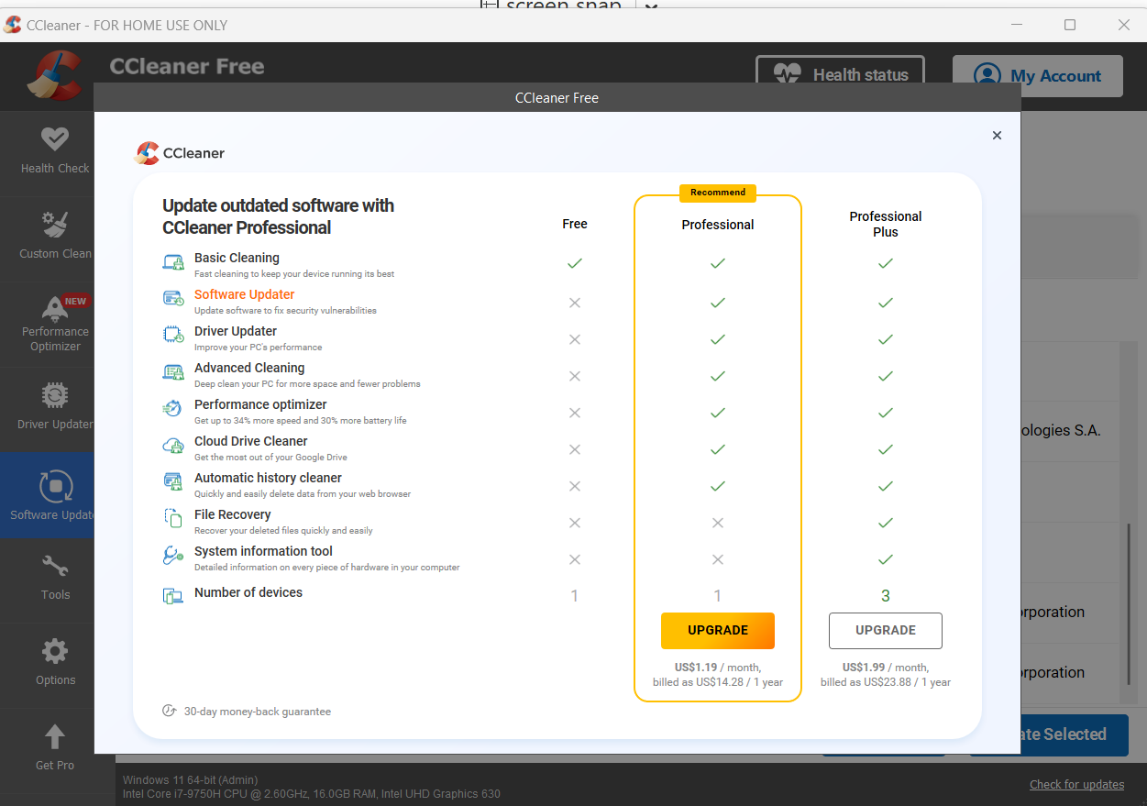Click the orange UPGRADE button for Professional
This screenshot has width=1147, height=806.
pos(718,630)
